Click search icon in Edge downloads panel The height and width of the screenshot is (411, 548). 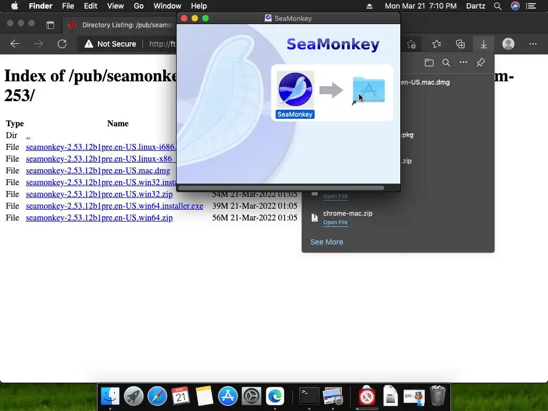446,63
